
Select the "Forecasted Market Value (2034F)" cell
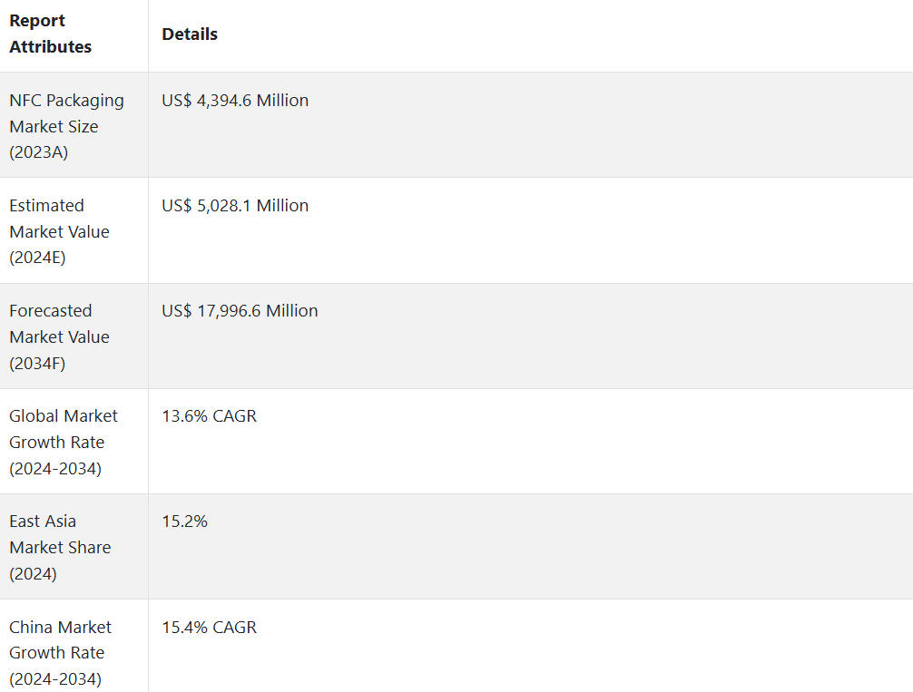tap(59, 336)
